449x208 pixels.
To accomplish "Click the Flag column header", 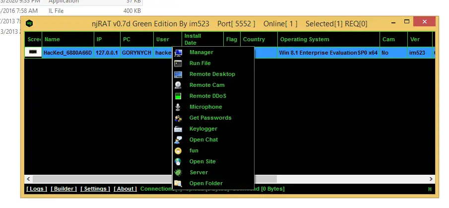I will pos(232,39).
